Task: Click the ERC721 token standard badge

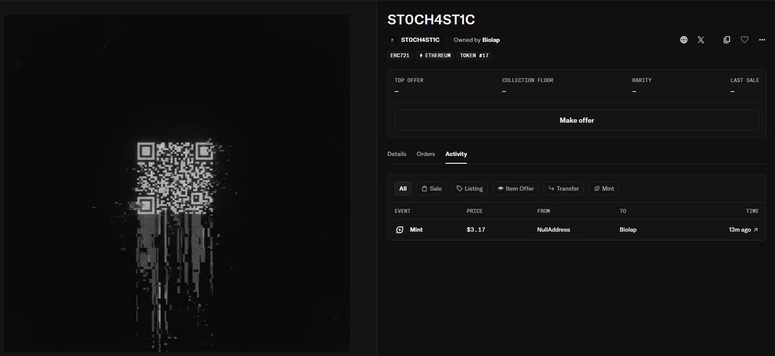Action: pyautogui.click(x=400, y=55)
